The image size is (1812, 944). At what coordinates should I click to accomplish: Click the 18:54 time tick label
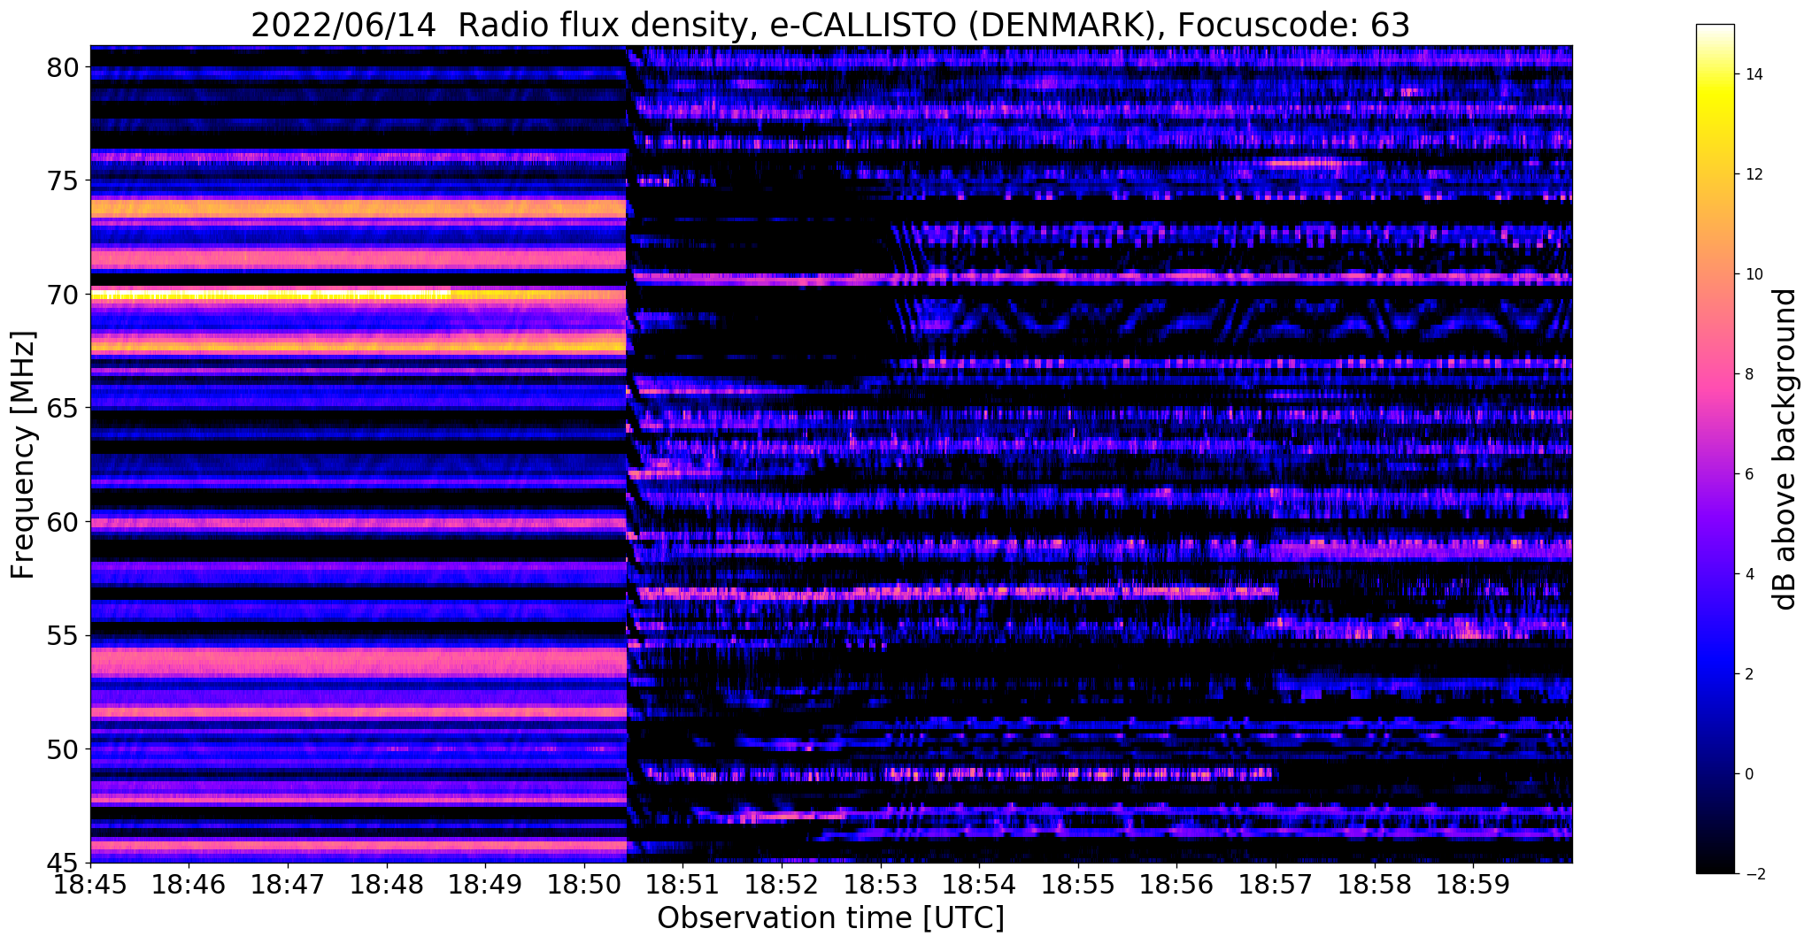coord(979,885)
